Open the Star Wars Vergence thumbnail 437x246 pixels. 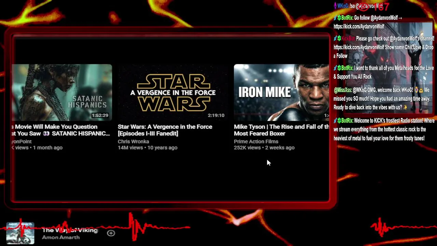pyautogui.click(x=173, y=92)
